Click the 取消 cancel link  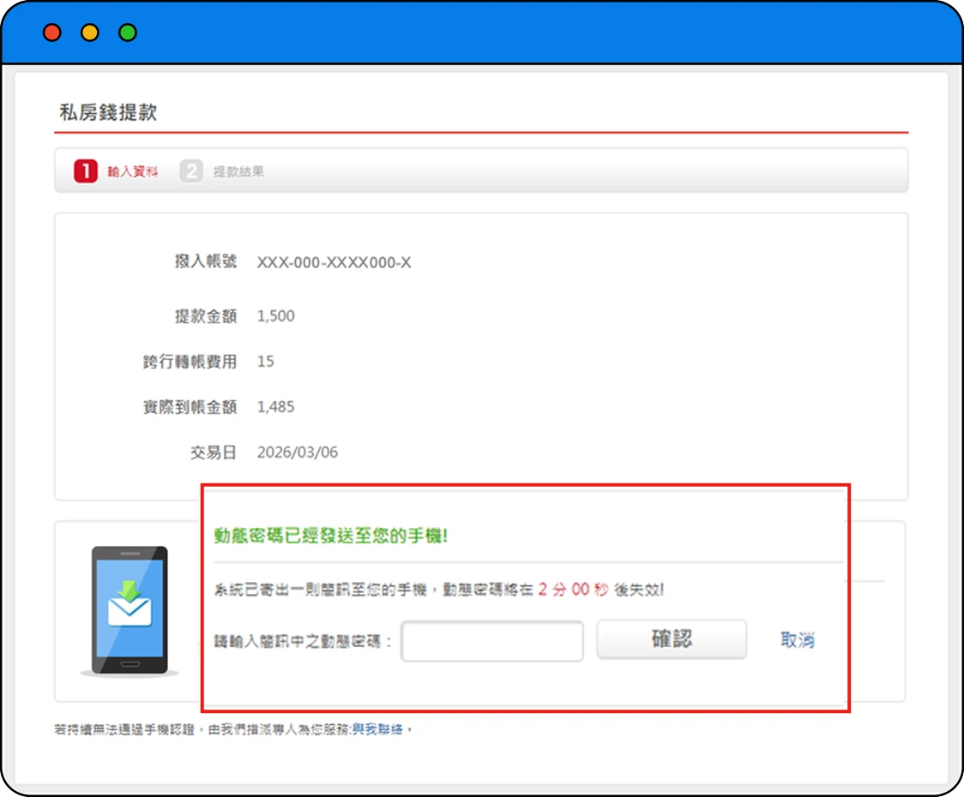(798, 639)
